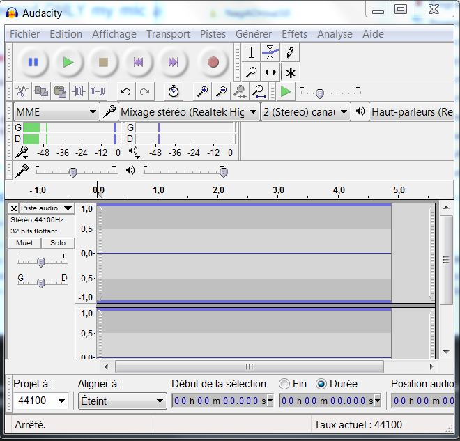Viewport: 460px width, 441px height.
Task: Select the Multi-tool asterisk mode
Action: 290,72
